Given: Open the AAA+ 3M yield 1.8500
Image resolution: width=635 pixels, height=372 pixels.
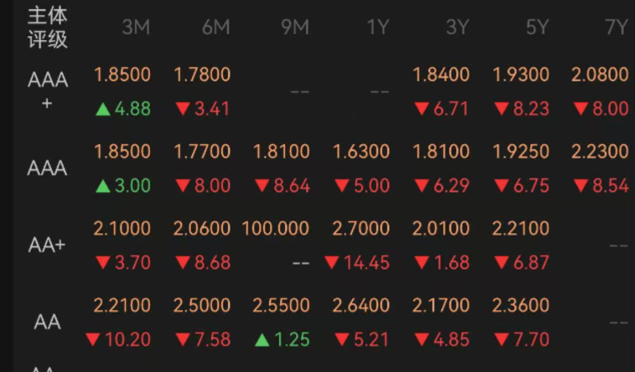Looking at the screenshot, I should click(x=122, y=74).
